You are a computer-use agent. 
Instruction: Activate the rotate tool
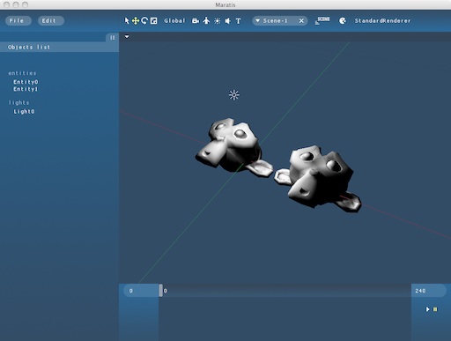point(144,21)
